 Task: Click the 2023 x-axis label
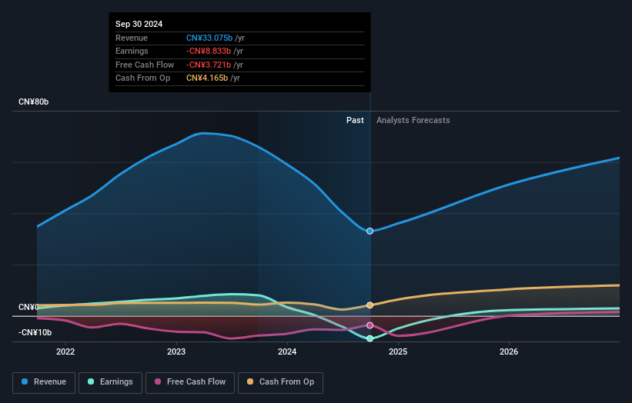point(176,352)
